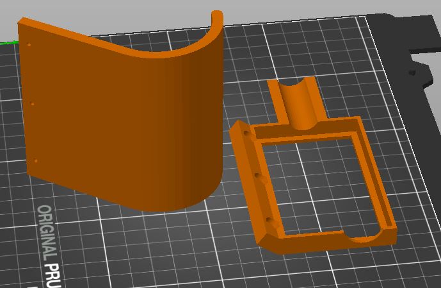Click the white PRU text on the bed
Screen dimensions: 441x288
point(53,275)
